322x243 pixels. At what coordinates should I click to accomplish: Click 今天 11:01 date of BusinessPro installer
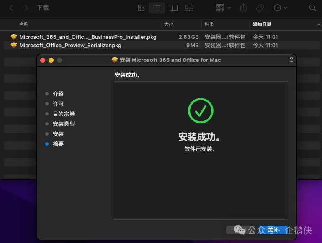[265, 37]
